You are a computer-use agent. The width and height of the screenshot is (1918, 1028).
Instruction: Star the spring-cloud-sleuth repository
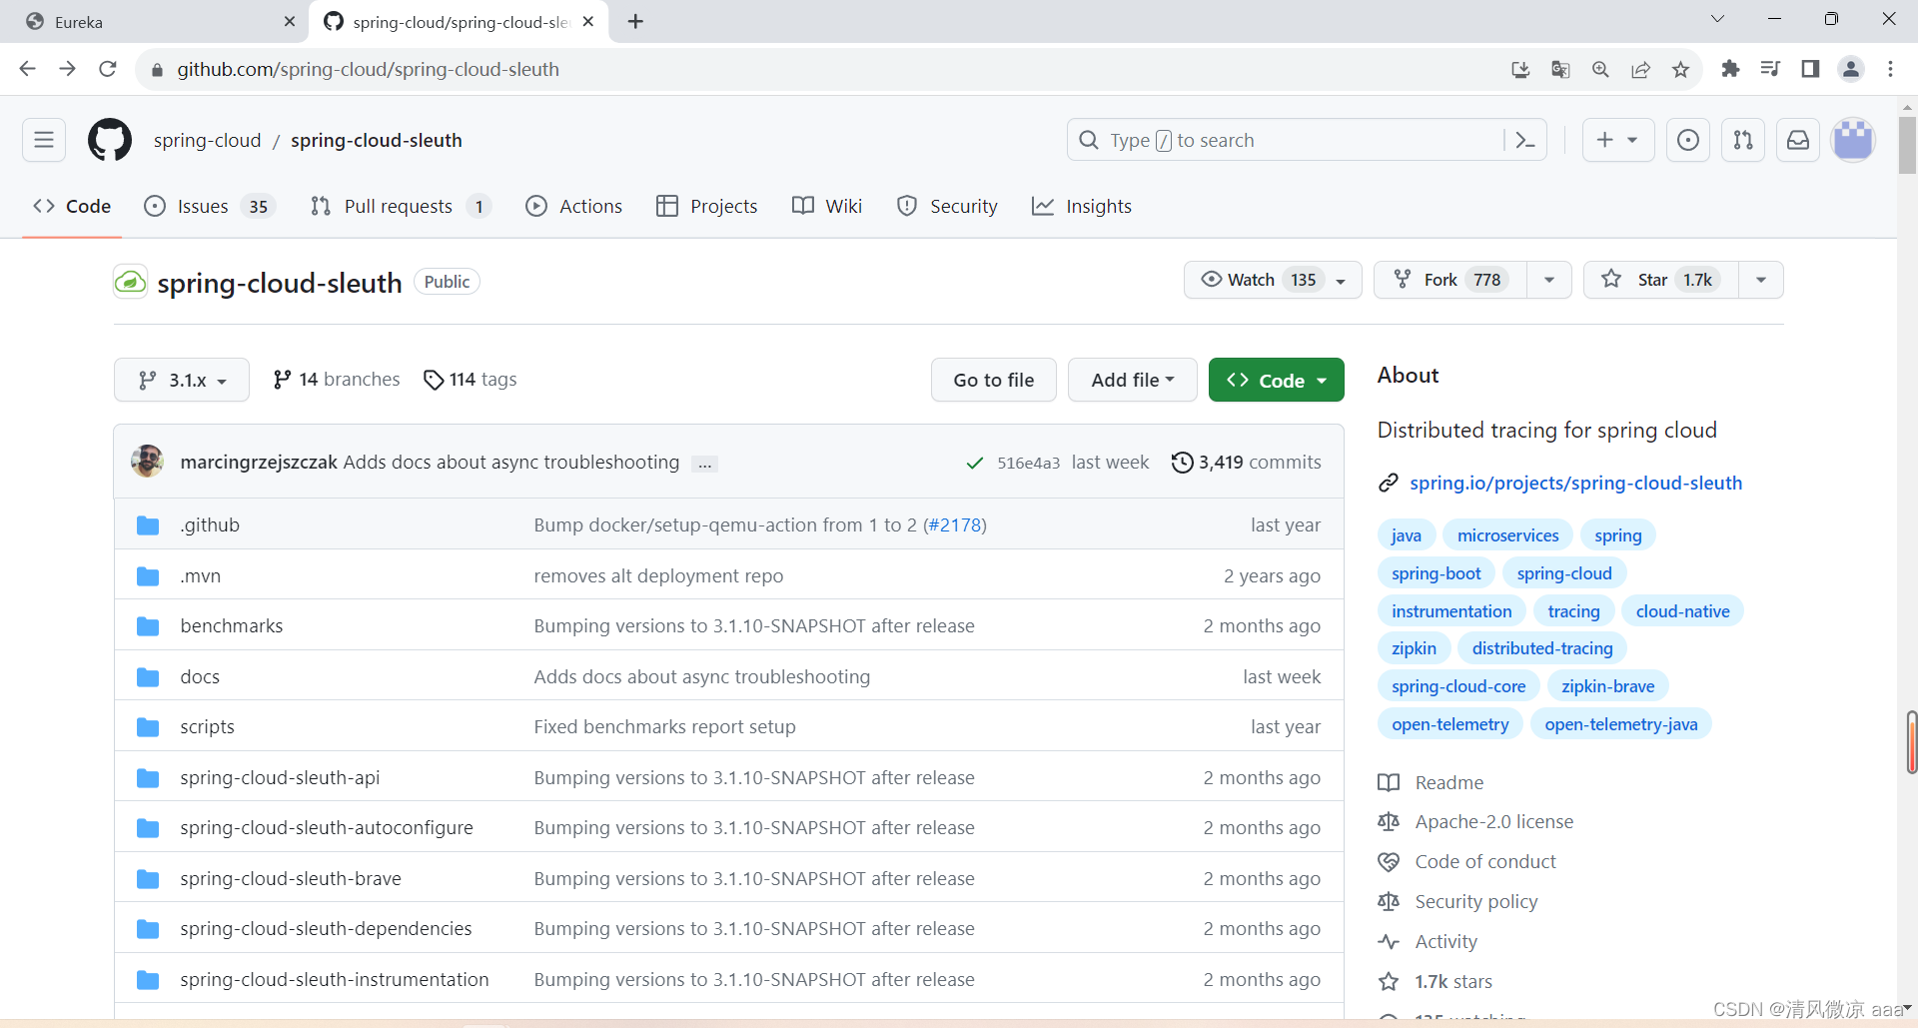pyautogui.click(x=1661, y=280)
